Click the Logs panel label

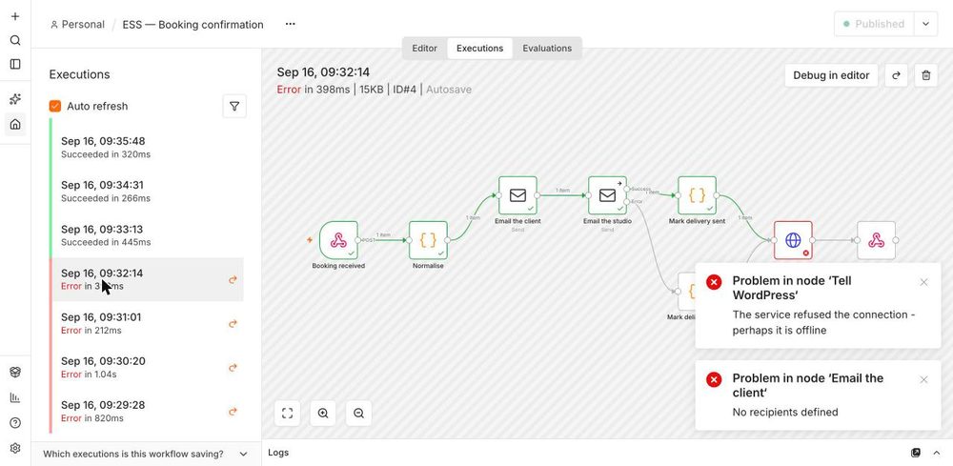(278, 453)
